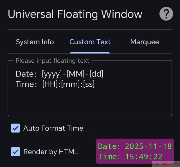The image size is (180, 167).
Task: Click the "Auto Format Time" label text
Action: point(53,128)
